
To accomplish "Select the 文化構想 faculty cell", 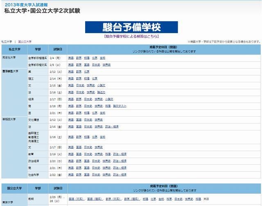I will 38,120.
